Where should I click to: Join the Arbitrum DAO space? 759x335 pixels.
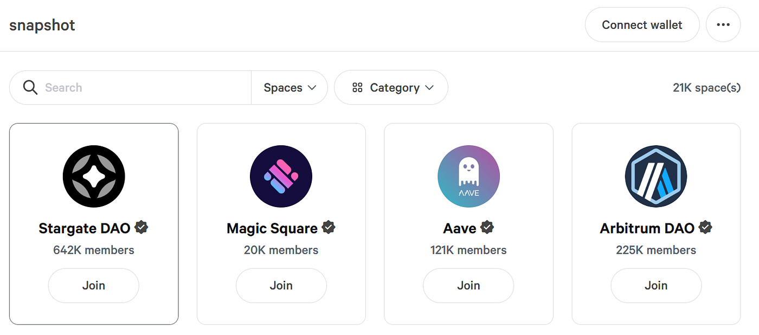[656, 285]
